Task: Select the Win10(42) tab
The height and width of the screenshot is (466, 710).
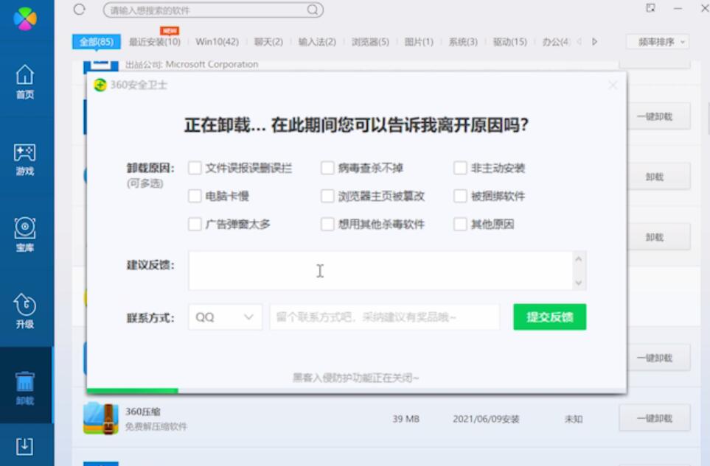Action: (x=217, y=42)
